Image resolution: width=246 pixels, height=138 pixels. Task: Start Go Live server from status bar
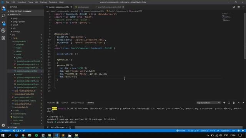181,131
